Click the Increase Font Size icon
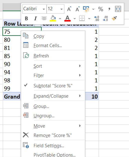129x157 pixels. click(69, 9)
